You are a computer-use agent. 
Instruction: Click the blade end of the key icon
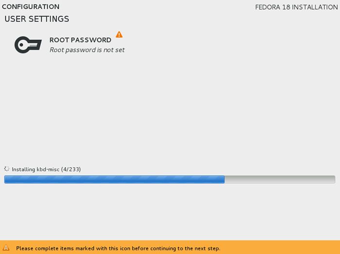[36, 45]
